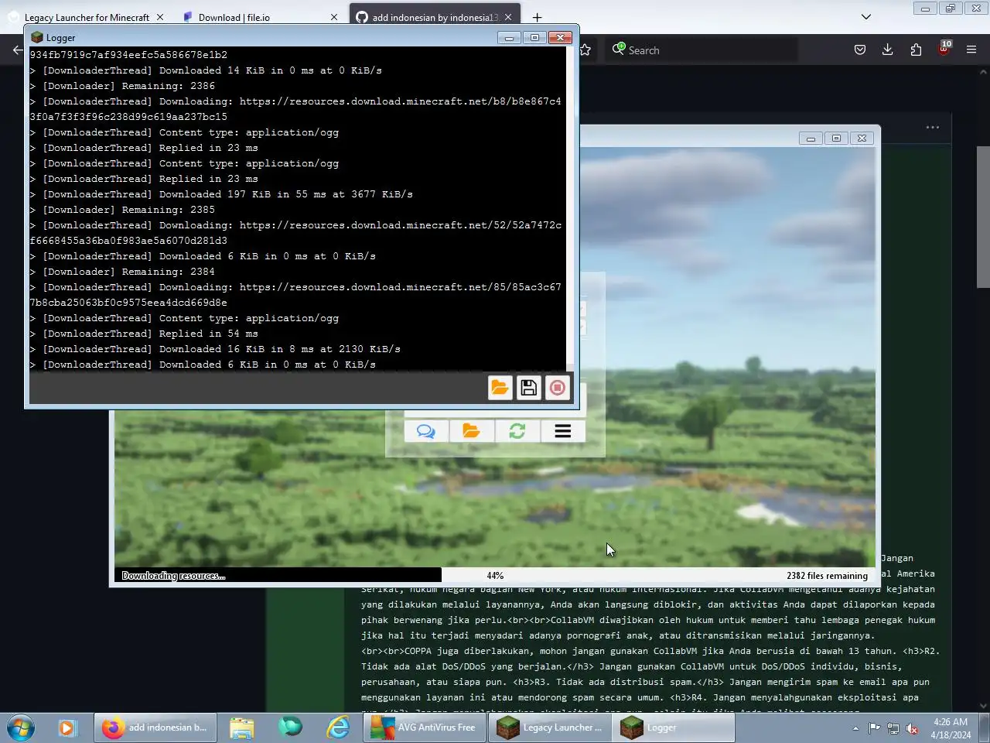
Task: Open Firefox extensions puzzle icon
Action: click(x=916, y=50)
